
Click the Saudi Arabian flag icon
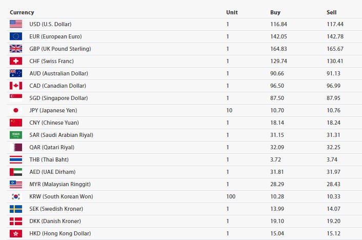click(x=16, y=135)
